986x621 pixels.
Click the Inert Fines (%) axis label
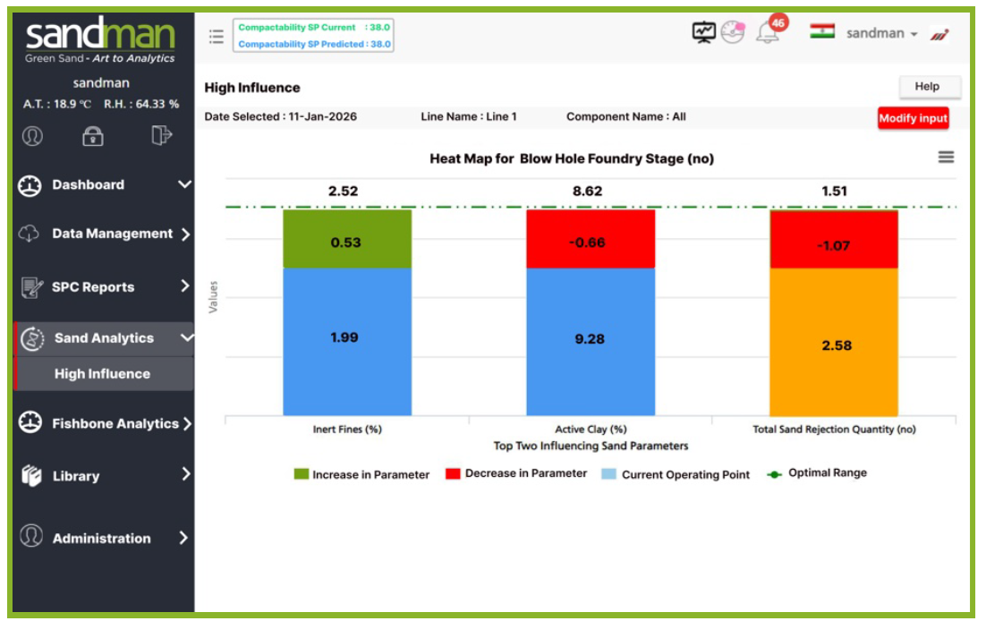coord(347,430)
